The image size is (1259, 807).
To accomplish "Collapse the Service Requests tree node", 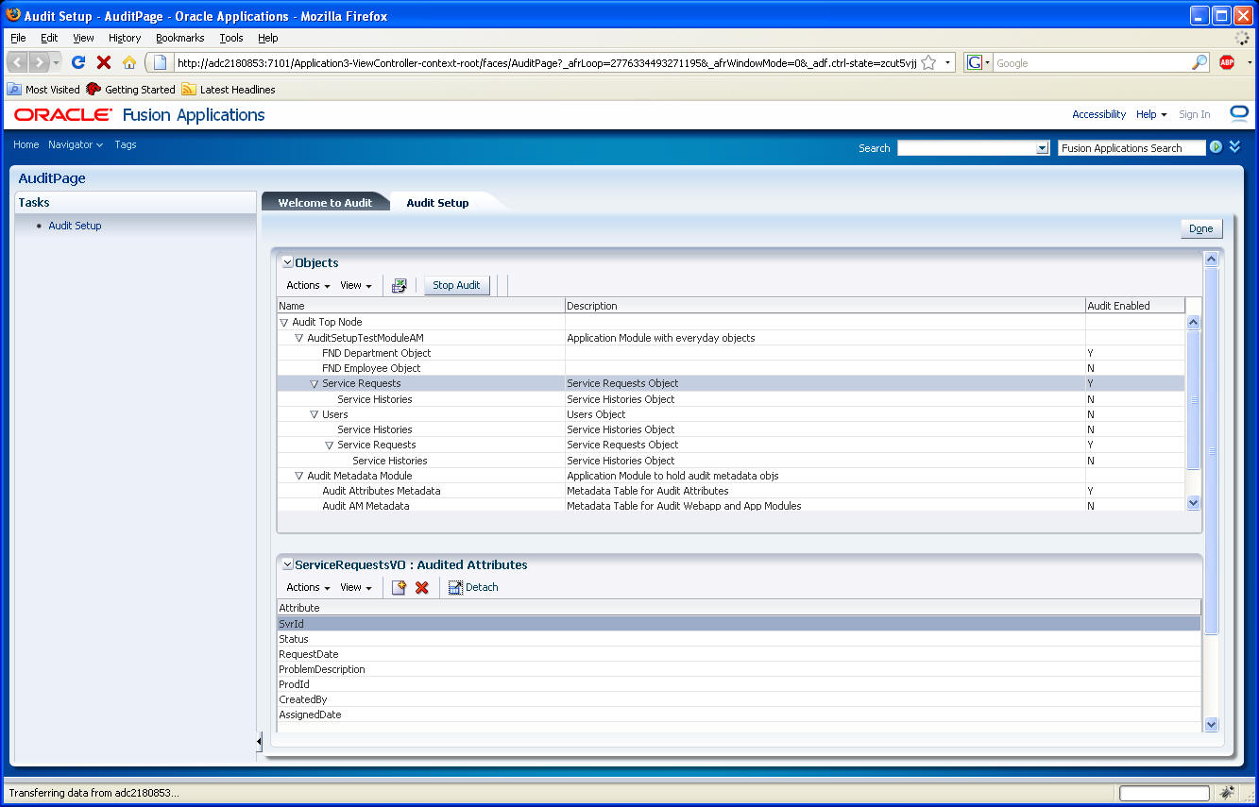I will pyautogui.click(x=314, y=383).
